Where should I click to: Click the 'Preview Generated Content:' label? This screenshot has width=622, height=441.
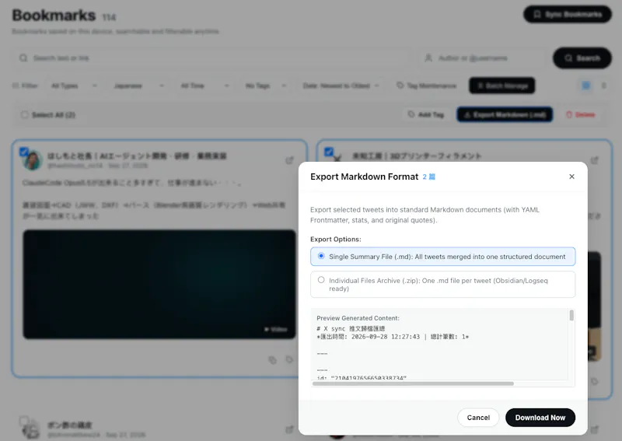(x=358, y=318)
